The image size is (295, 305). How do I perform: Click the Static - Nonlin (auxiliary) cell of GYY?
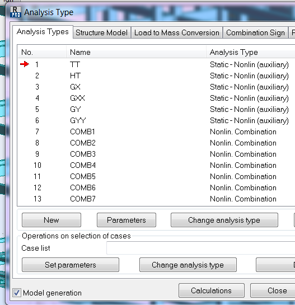click(x=249, y=120)
